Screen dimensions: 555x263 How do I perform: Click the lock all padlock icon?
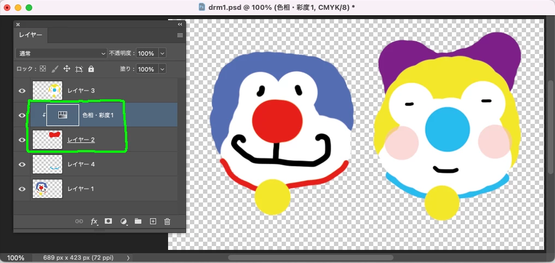(x=91, y=69)
